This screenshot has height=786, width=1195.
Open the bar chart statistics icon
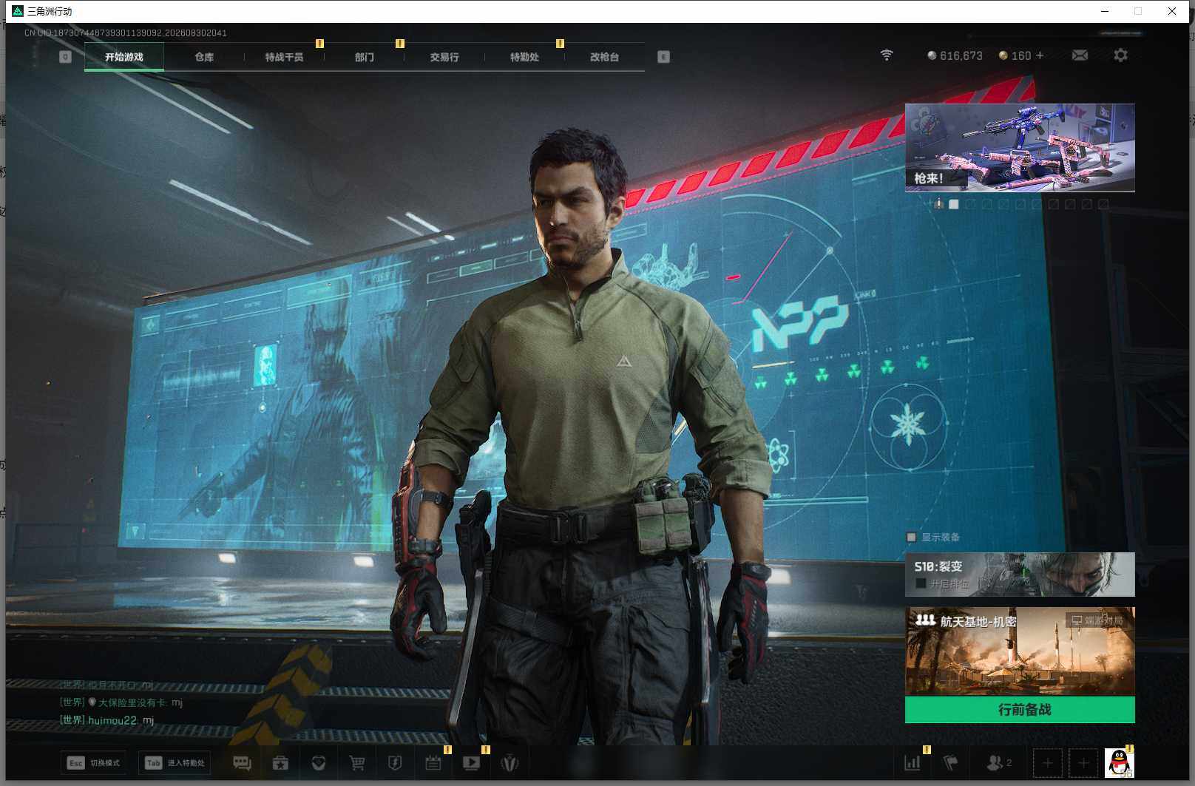913,762
